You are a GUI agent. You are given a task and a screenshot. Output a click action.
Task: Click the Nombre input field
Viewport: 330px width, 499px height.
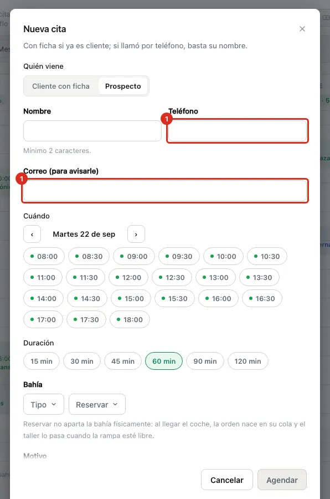pyautogui.click(x=92, y=131)
